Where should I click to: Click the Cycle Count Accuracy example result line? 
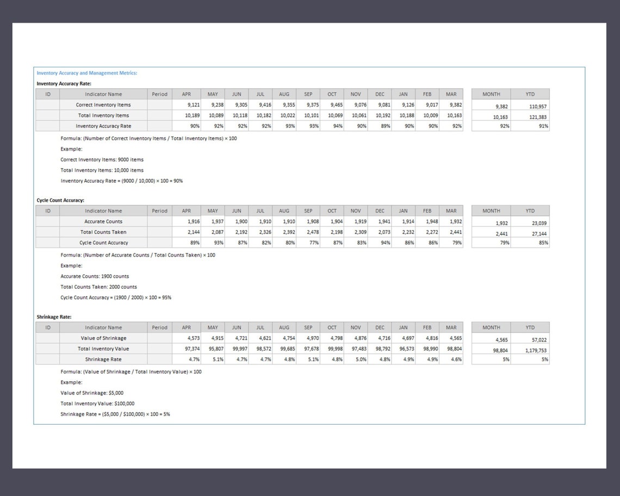pos(116,297)
